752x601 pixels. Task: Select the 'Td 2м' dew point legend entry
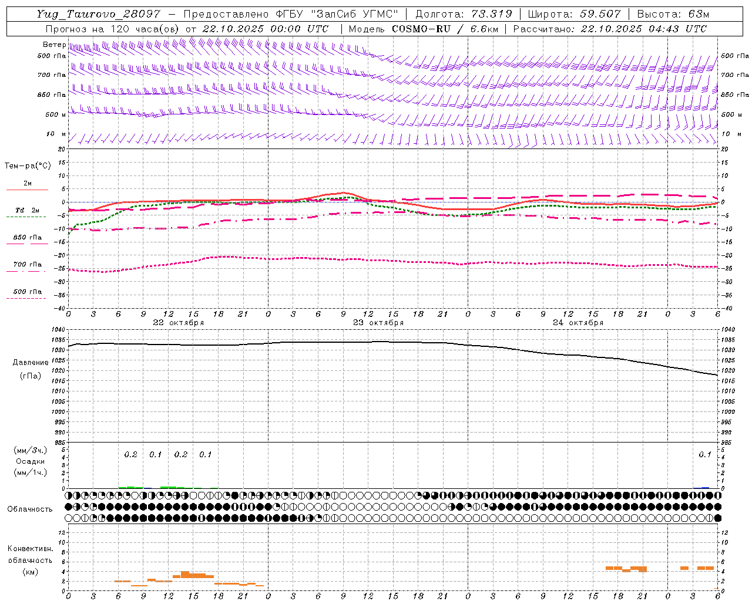point(28,210)
